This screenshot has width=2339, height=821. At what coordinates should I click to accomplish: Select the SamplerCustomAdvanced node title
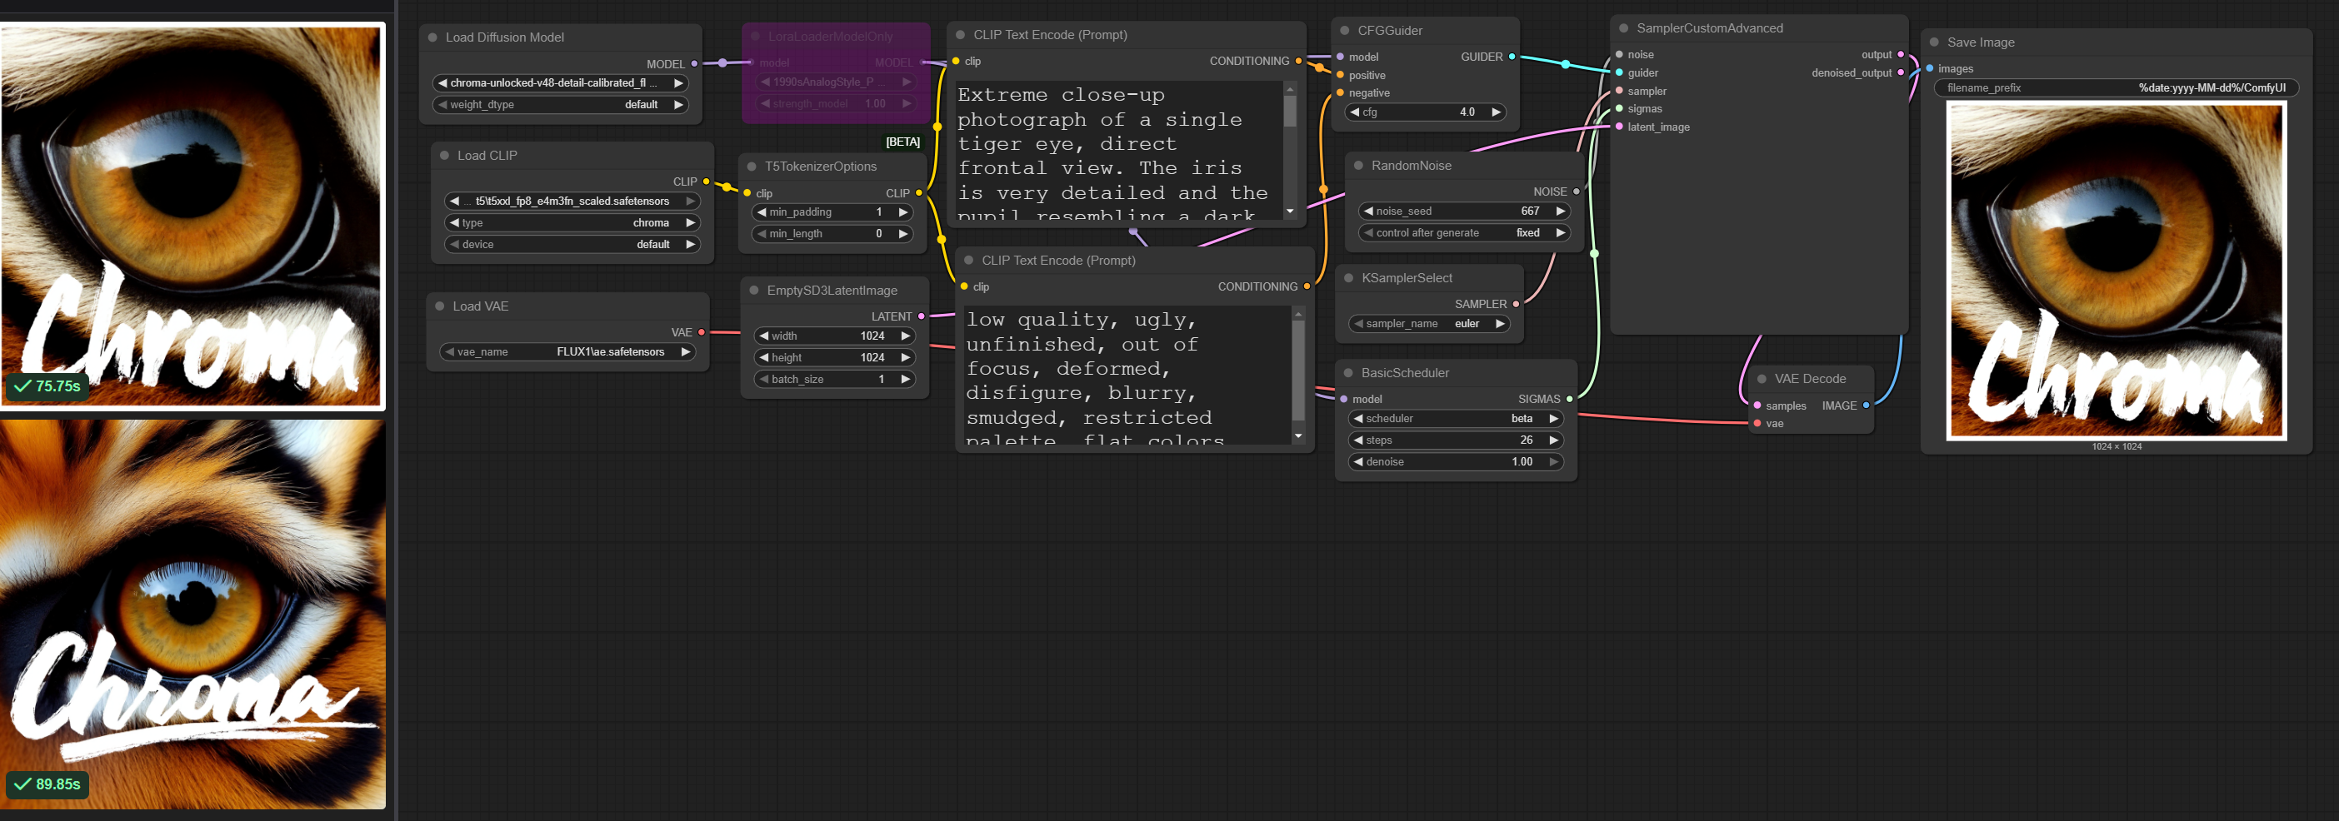1709,28
